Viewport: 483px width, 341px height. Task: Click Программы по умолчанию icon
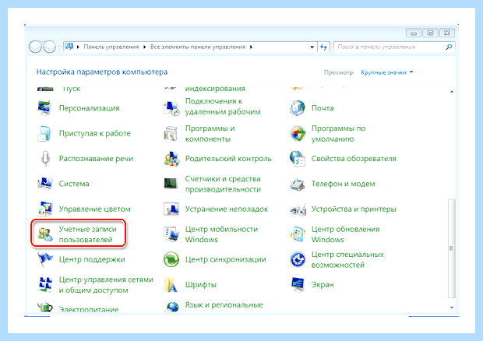coord(298,133)
